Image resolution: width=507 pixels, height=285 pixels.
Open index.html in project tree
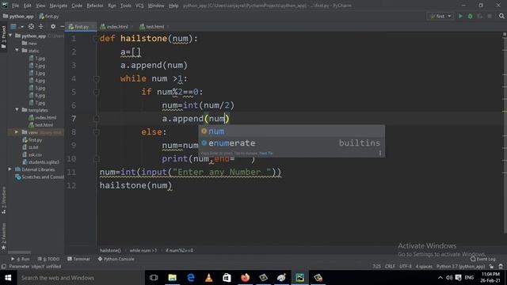click(x=42, y=118)
